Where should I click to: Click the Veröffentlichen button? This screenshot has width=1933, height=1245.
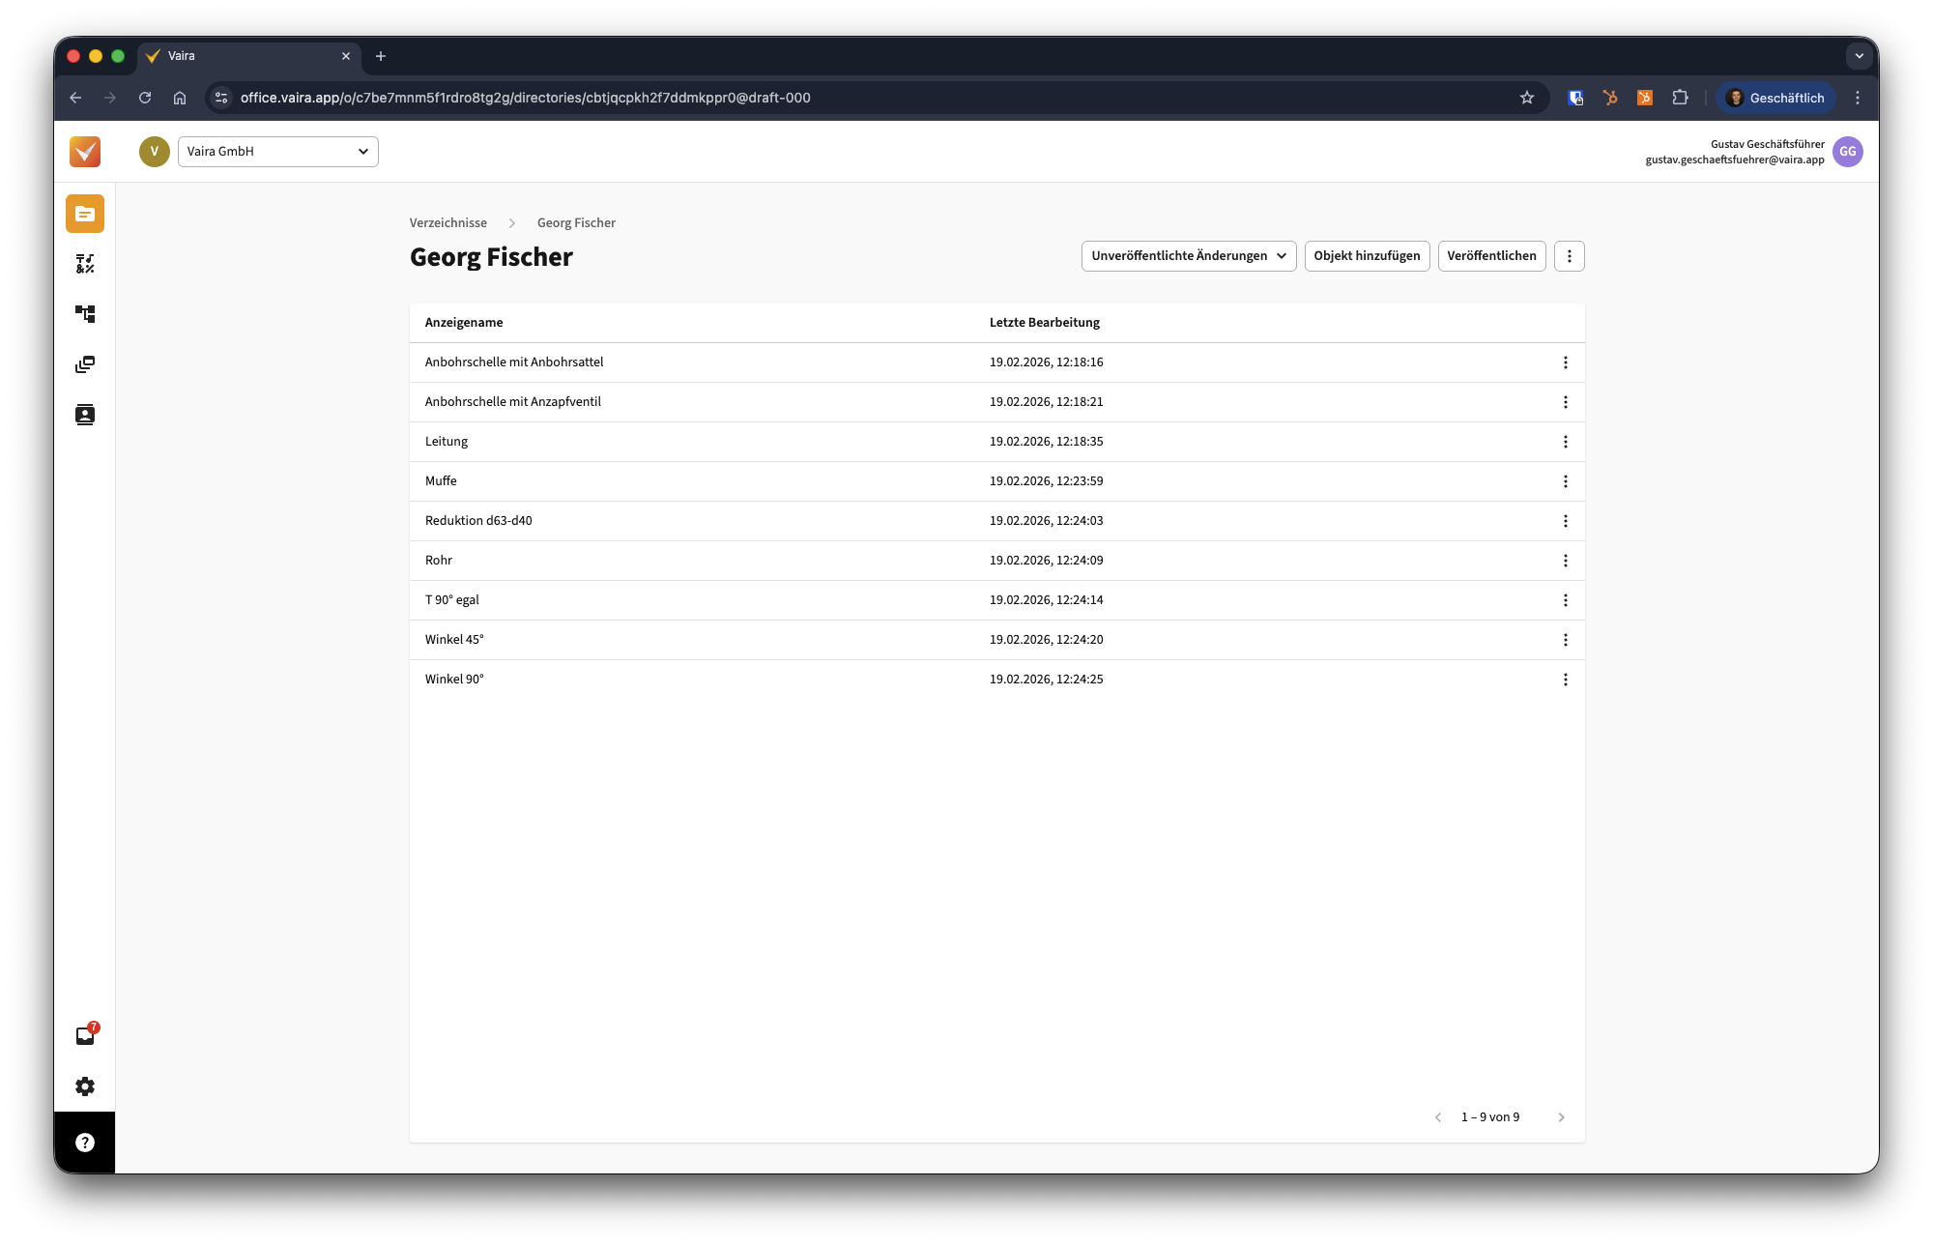point(1491,256)
